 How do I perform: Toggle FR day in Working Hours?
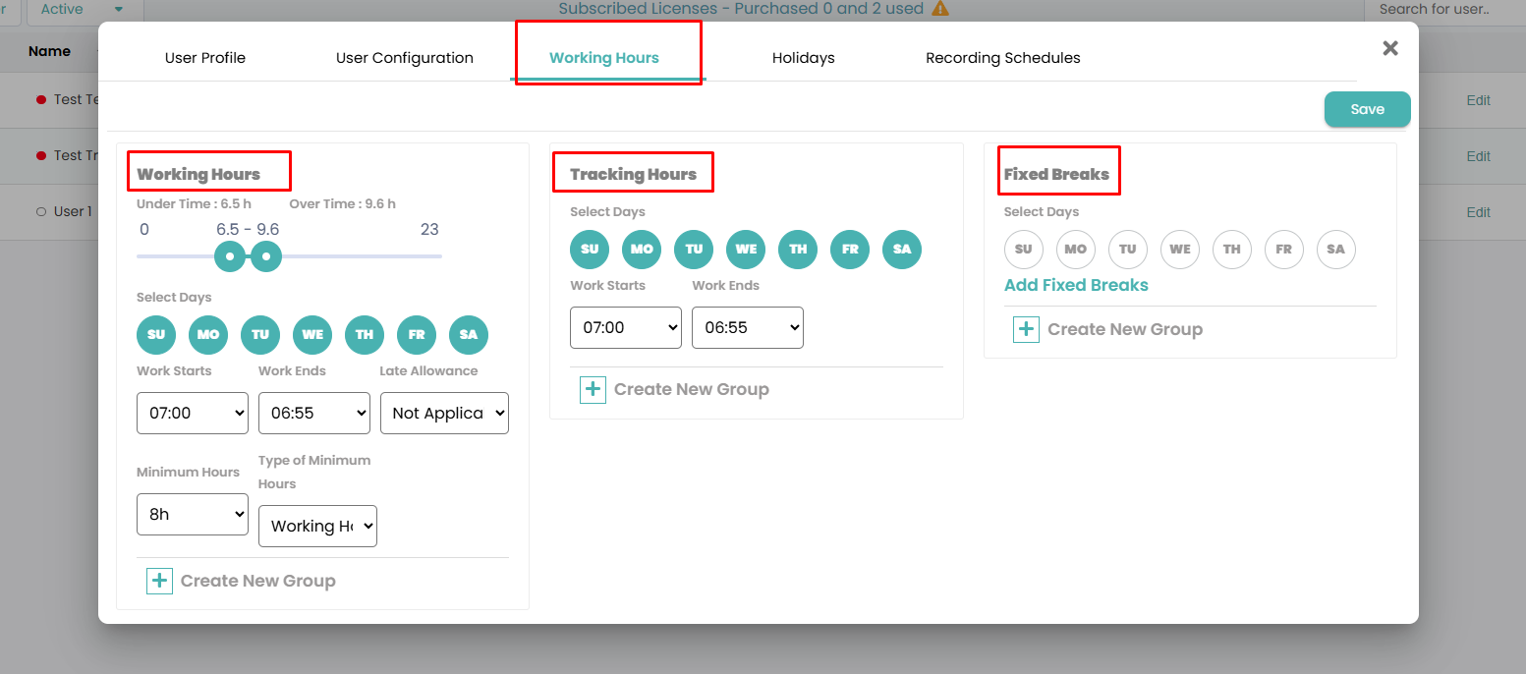(417, 335)
